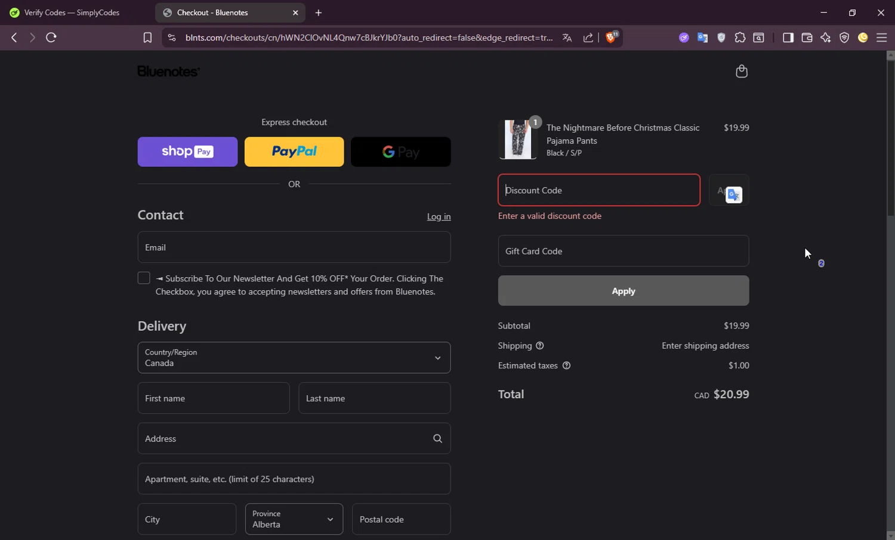Click the CAD $20.99 total amount

pos(722,395)
